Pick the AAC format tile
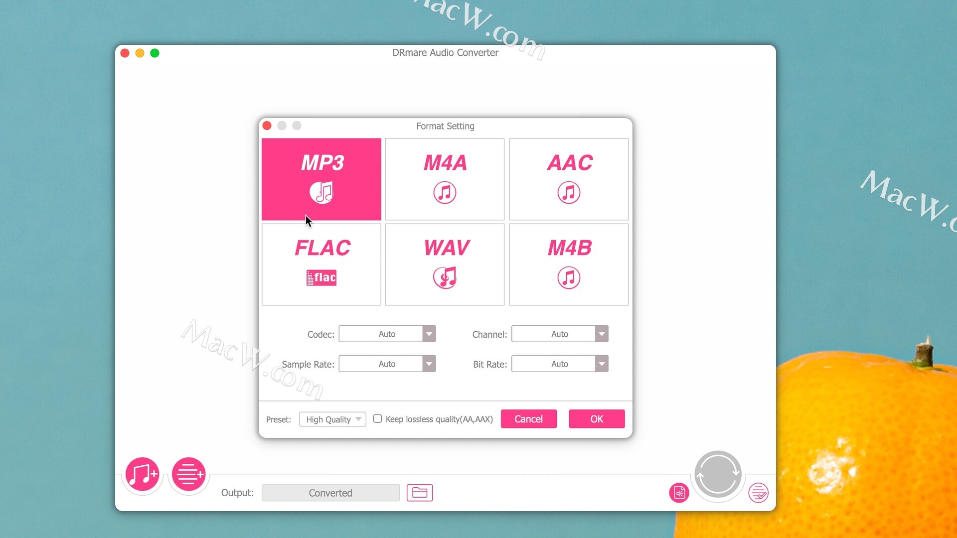 click(569, 179)
